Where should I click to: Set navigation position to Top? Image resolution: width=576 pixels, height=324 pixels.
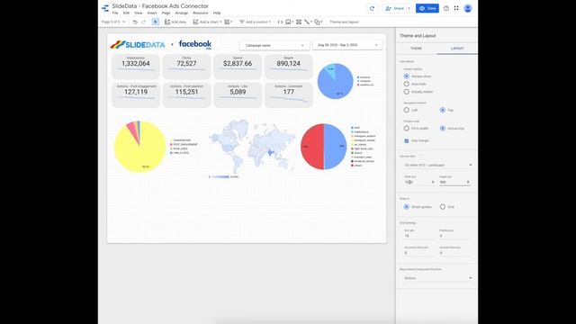443,110
